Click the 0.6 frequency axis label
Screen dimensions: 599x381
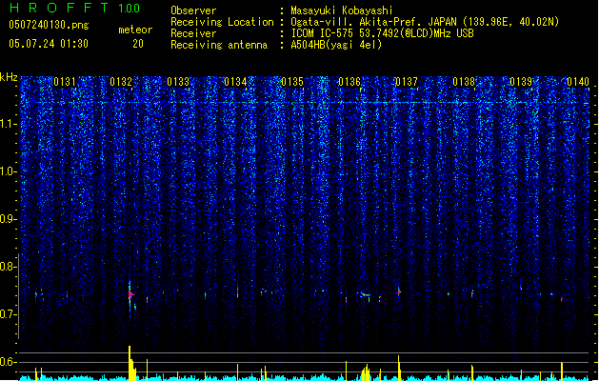[x=9, y=362]
